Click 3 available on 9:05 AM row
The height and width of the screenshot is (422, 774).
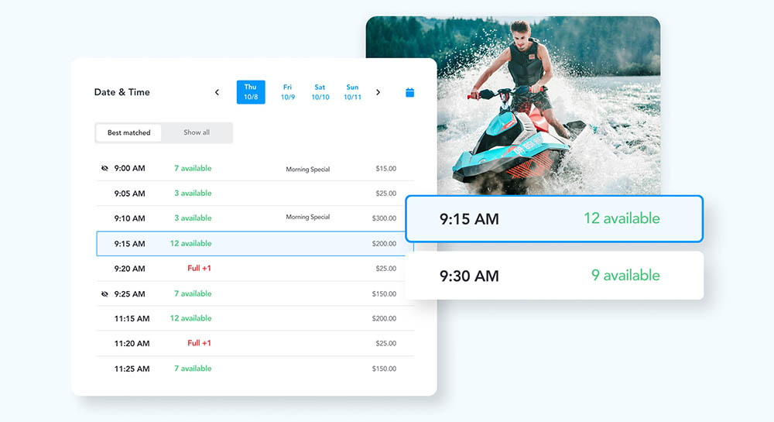click(193, 194)
